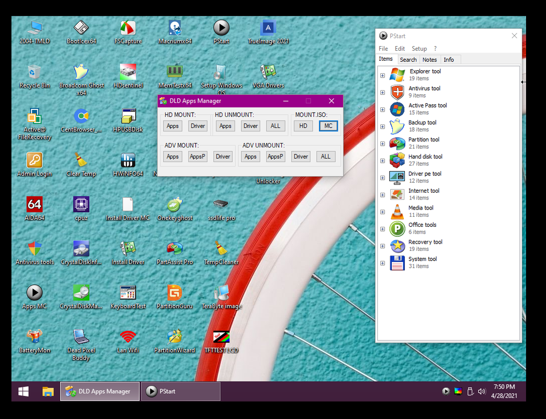Screen dimensions: 546x419
Task: Expand the Driver pe tool group
Action: [382, 178]
